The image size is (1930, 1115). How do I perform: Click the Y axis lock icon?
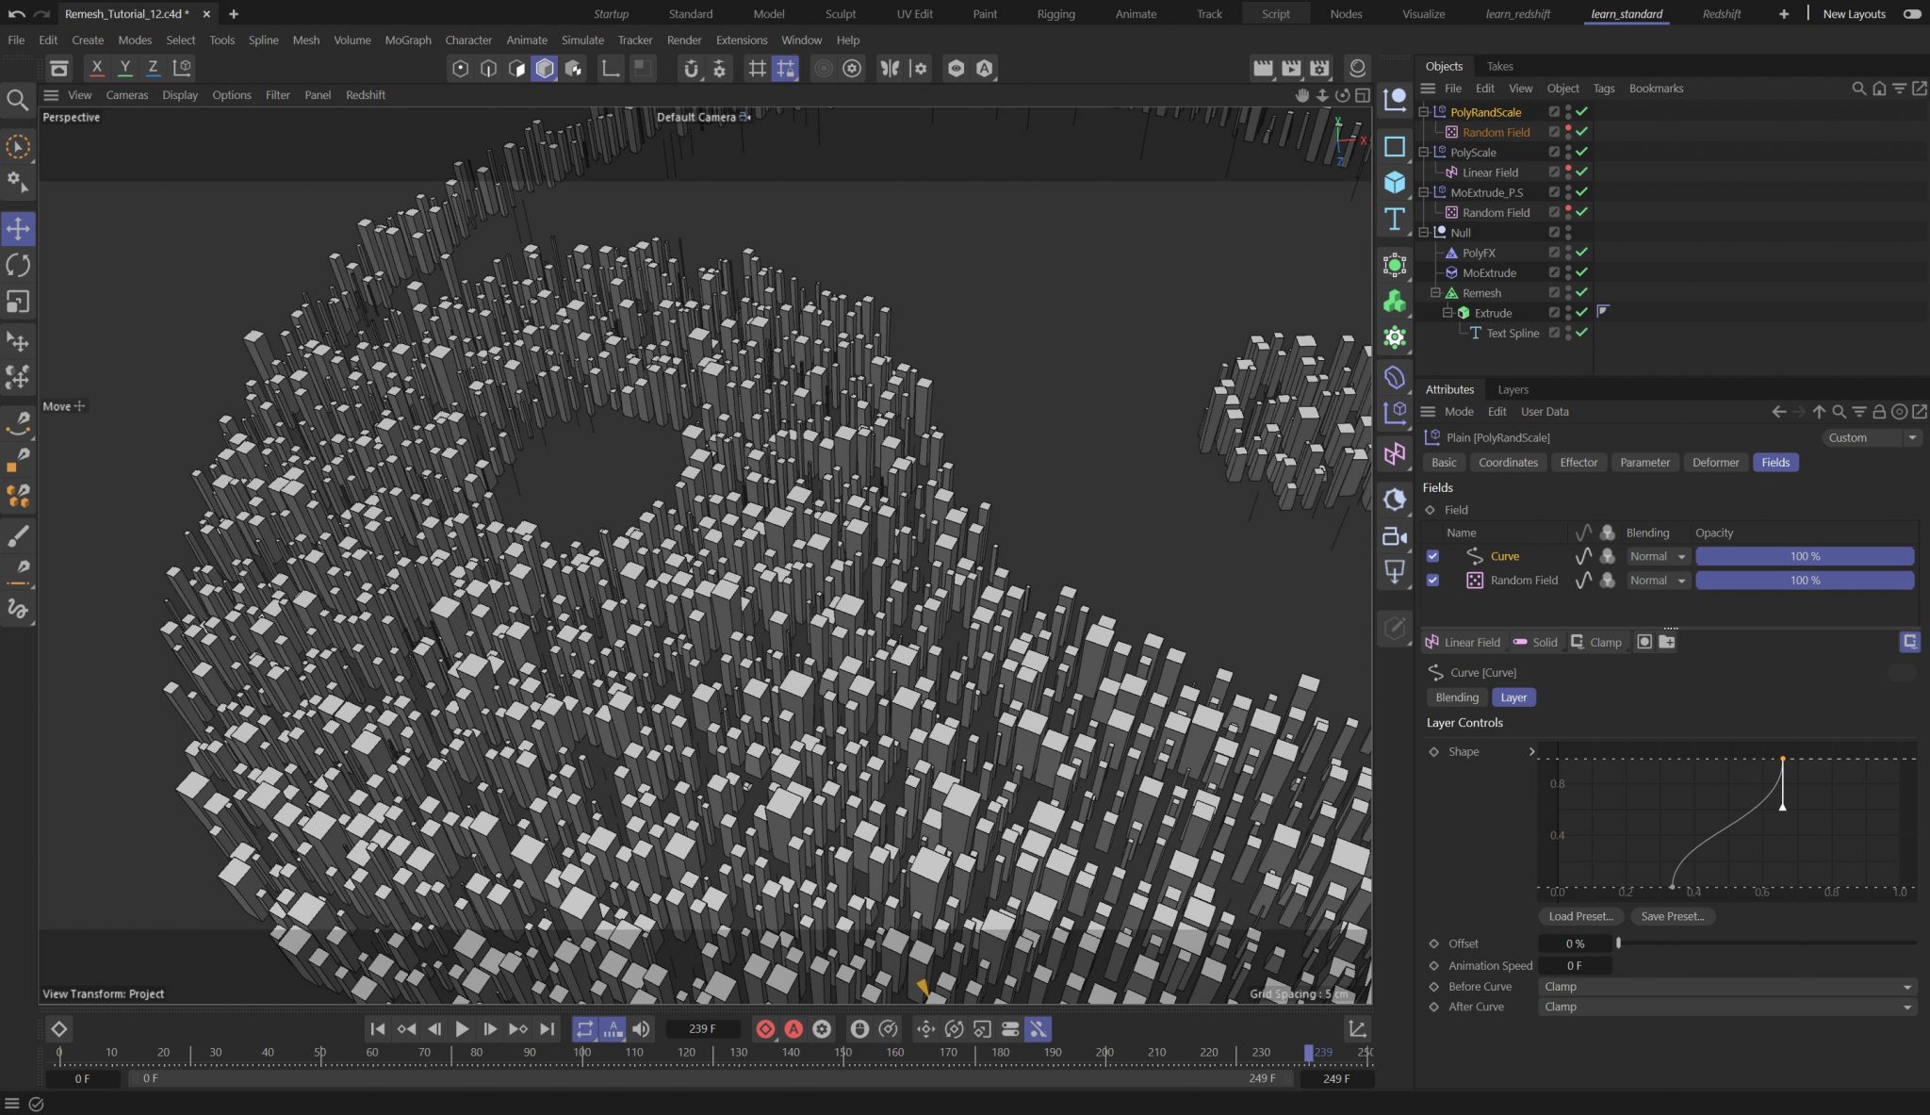(124, 68)
